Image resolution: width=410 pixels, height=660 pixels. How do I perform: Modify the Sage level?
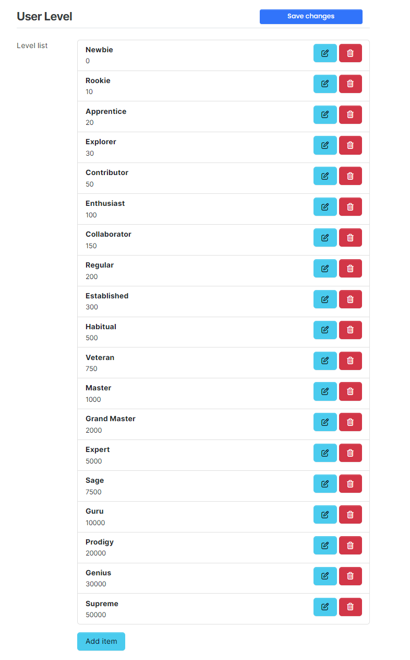click(x=325, y=484)
